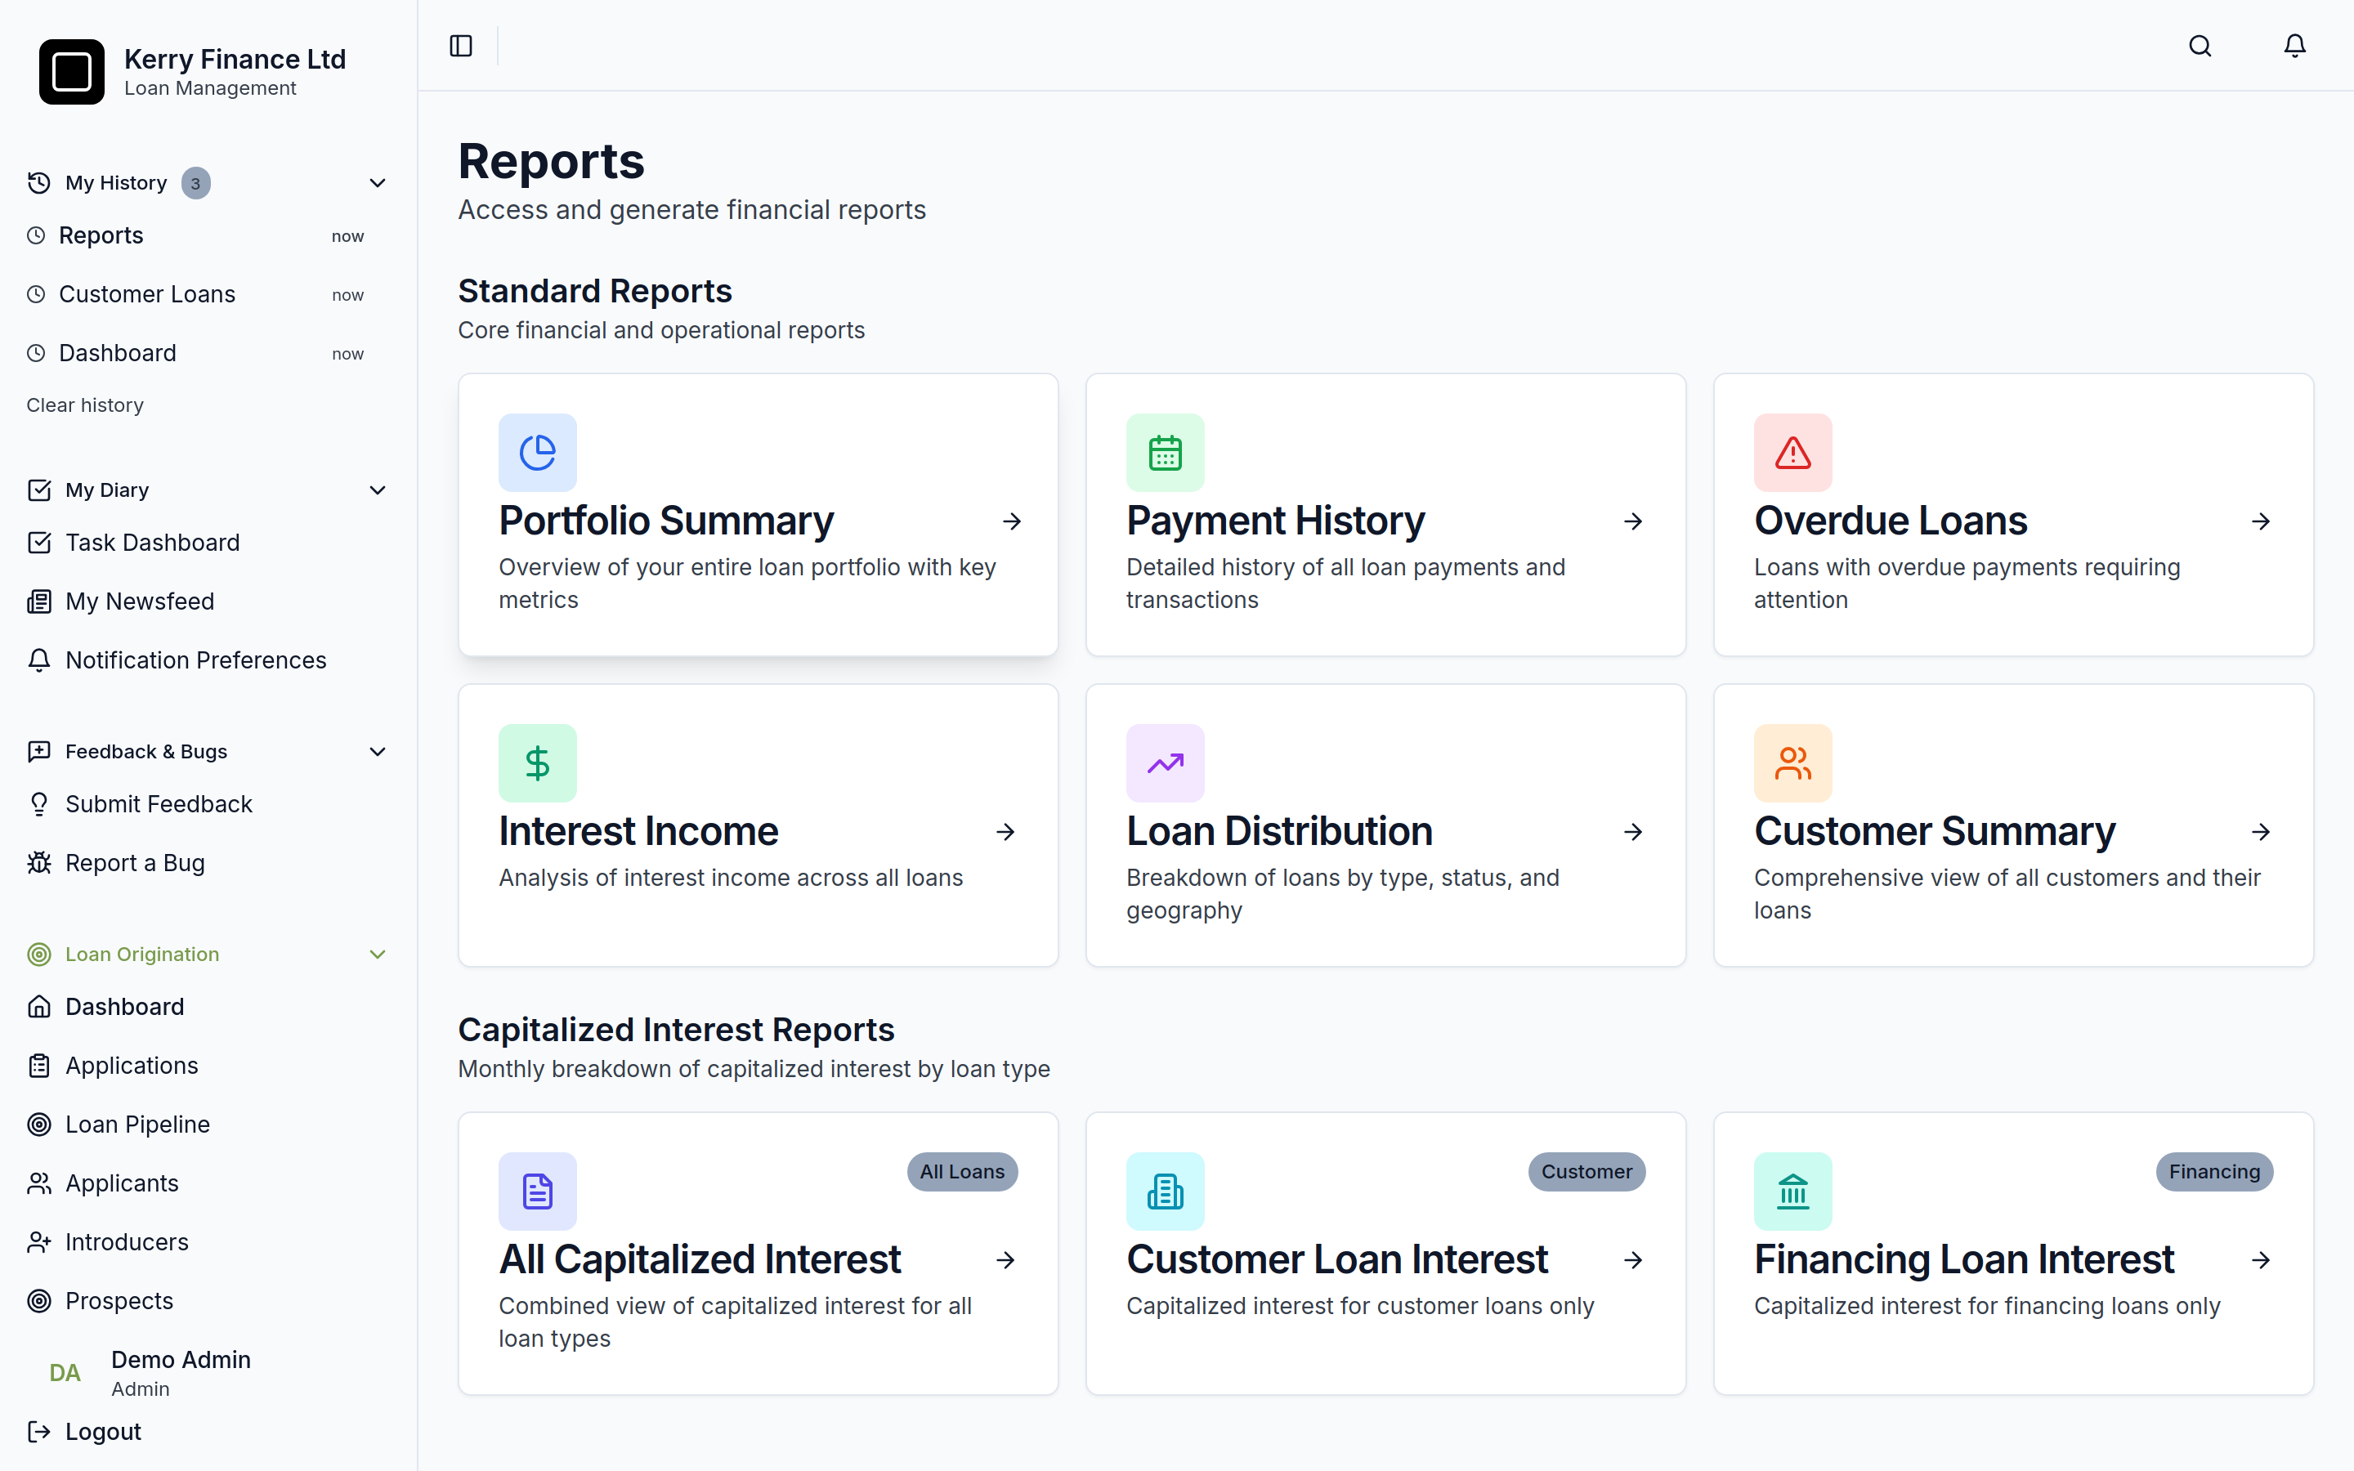Click the Loan Origination header label
The image size is (2354, 1471).
click(142, 955)
